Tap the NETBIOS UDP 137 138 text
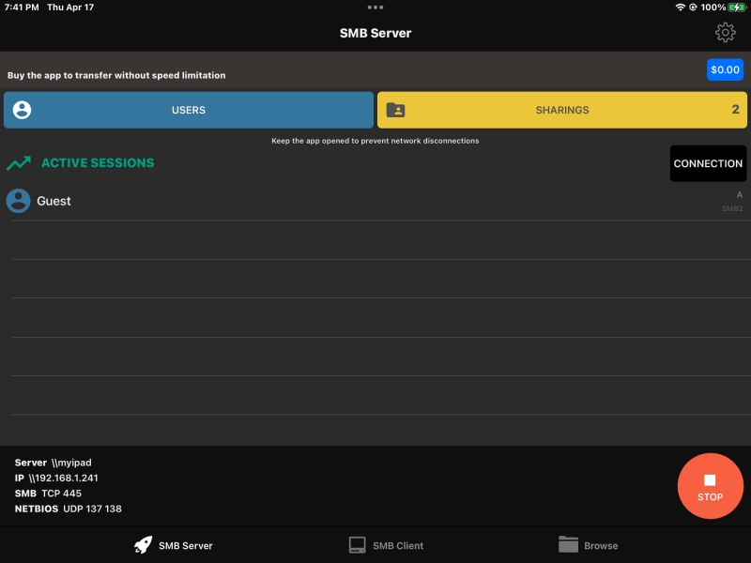Screen dimensions: 751x563 pos(68,509)
